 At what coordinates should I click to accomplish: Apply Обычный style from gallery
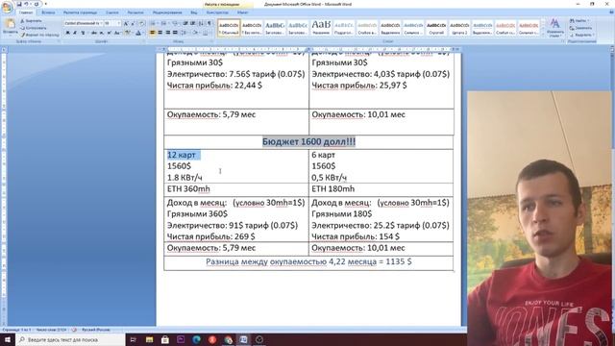point(229,28)
